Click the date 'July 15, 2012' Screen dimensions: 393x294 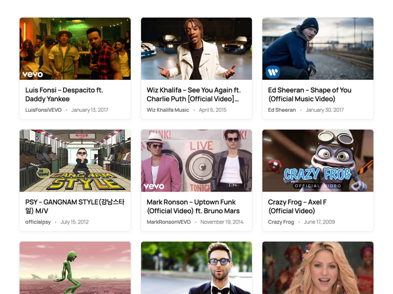(75, 222)
